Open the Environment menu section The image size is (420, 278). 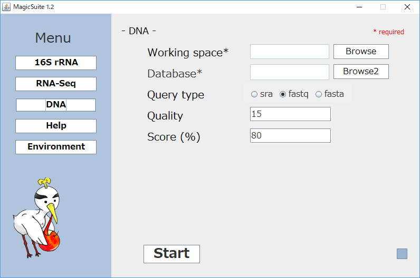pos(56,147)
